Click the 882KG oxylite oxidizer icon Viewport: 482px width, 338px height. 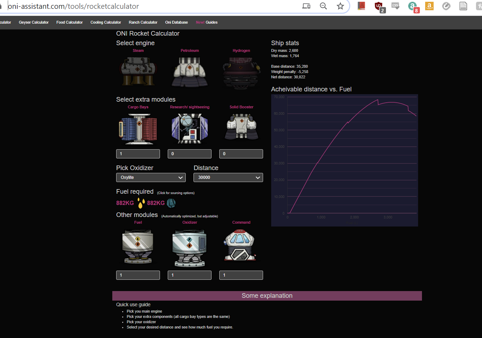click(x=171, y=203)
